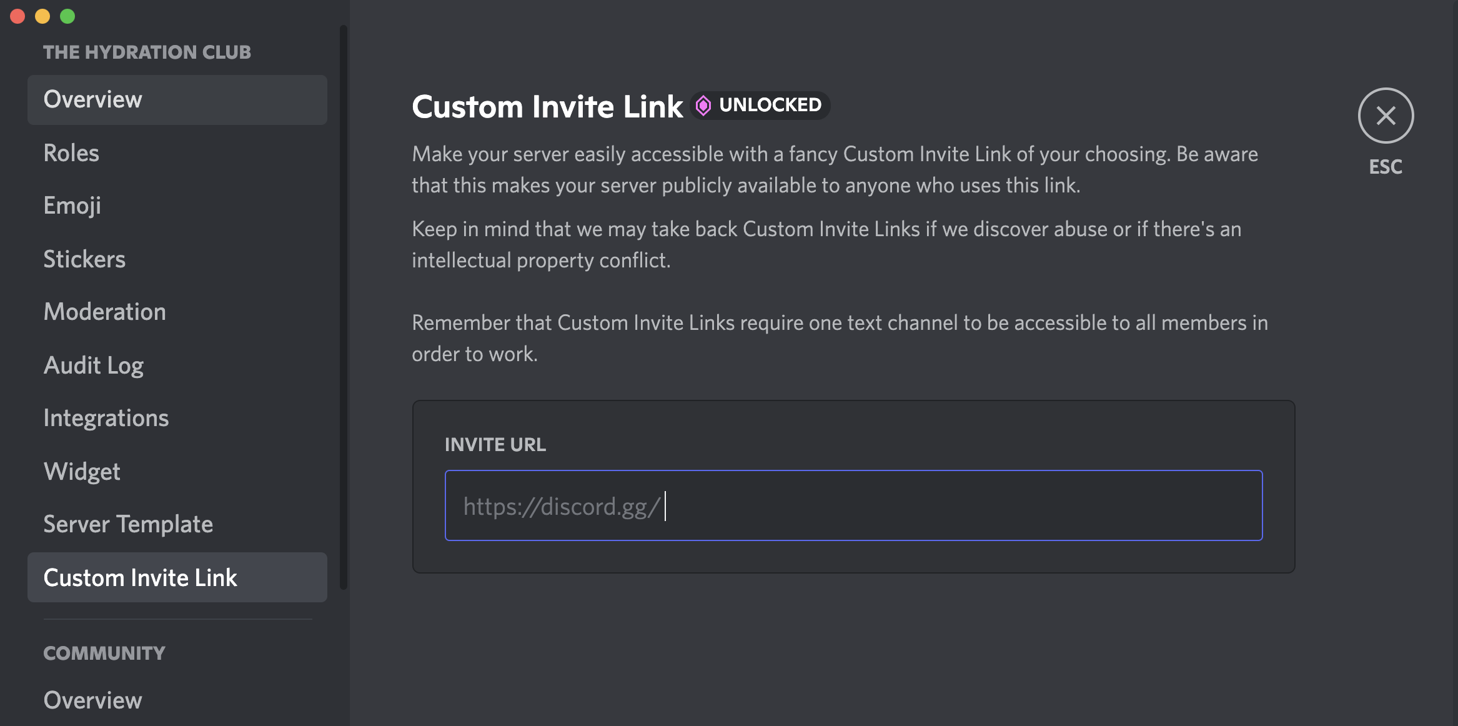The height and width of the screenshot is (726, 1458).
Task: Open the Moderation settings panel
Action: click(104, 311)
